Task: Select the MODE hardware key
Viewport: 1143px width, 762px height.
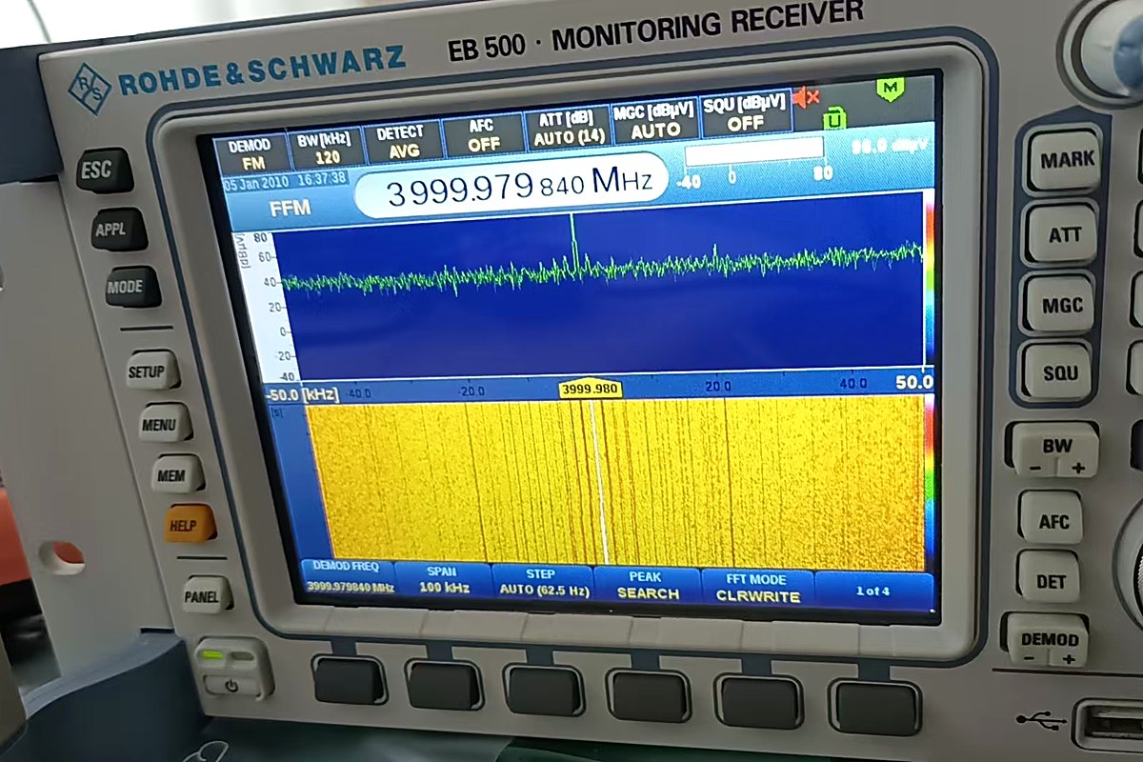Action: point(131,287)
